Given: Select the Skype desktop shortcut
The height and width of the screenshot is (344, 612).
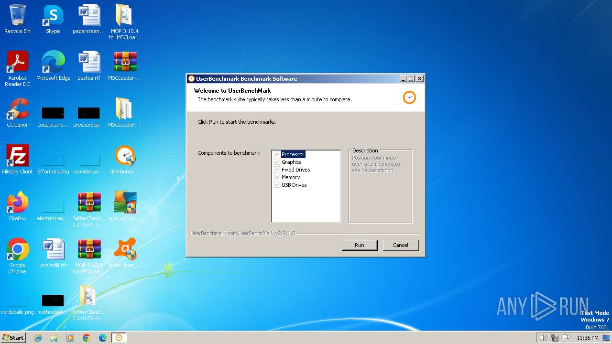Looking at the screenshot, I should coord(53,19).
